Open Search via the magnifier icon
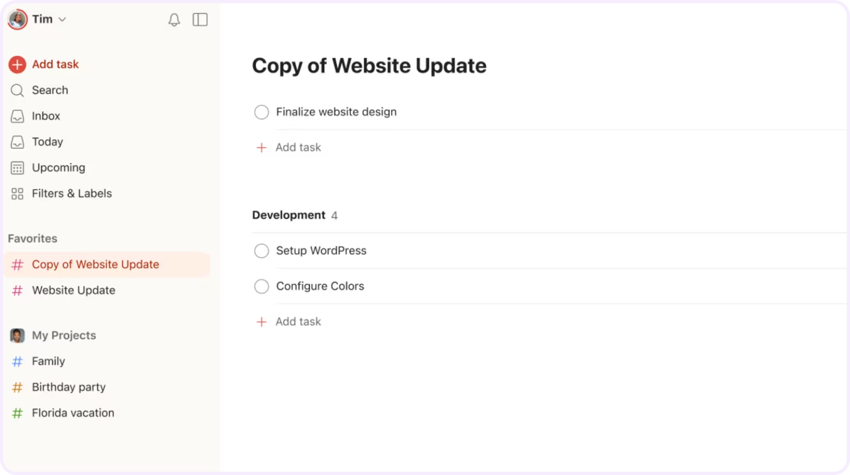 coord(17,90)
